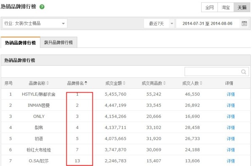The image size is (252, 166).
Task: Expand the 行业 女装/女士精品 dropdown
Action: point(35,23)
